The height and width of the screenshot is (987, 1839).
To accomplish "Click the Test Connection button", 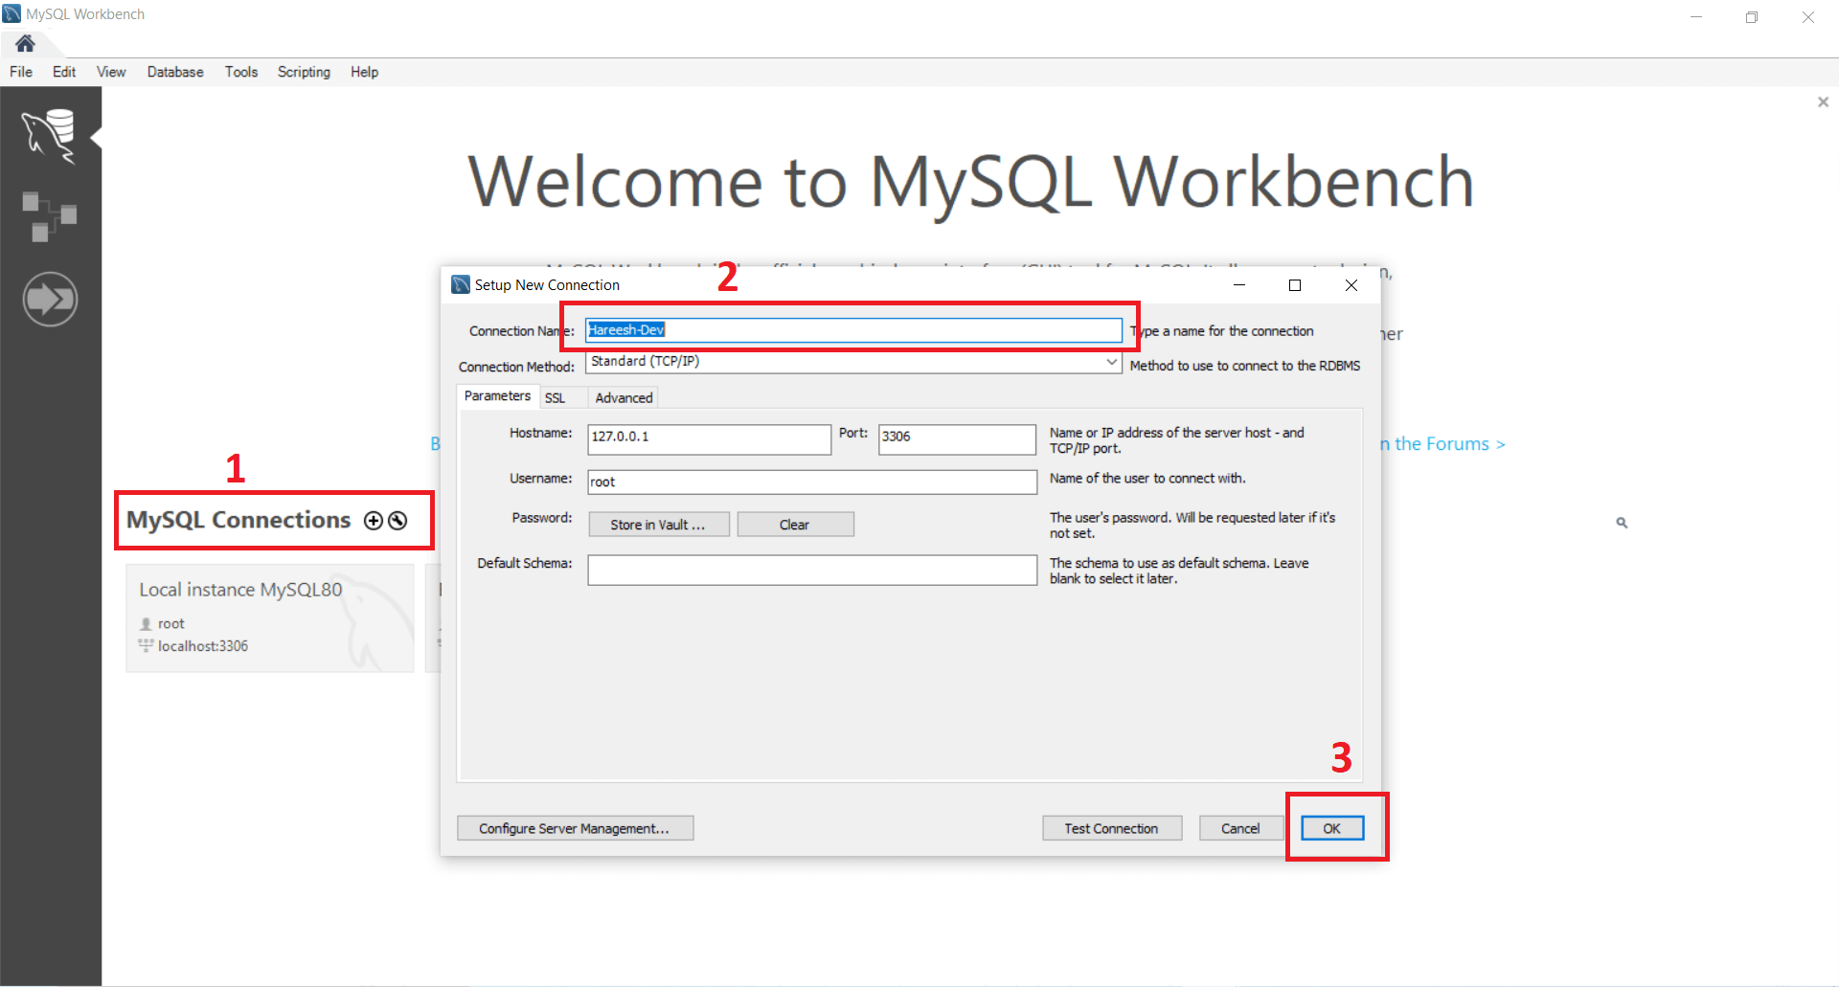I will pos(1112,828).
